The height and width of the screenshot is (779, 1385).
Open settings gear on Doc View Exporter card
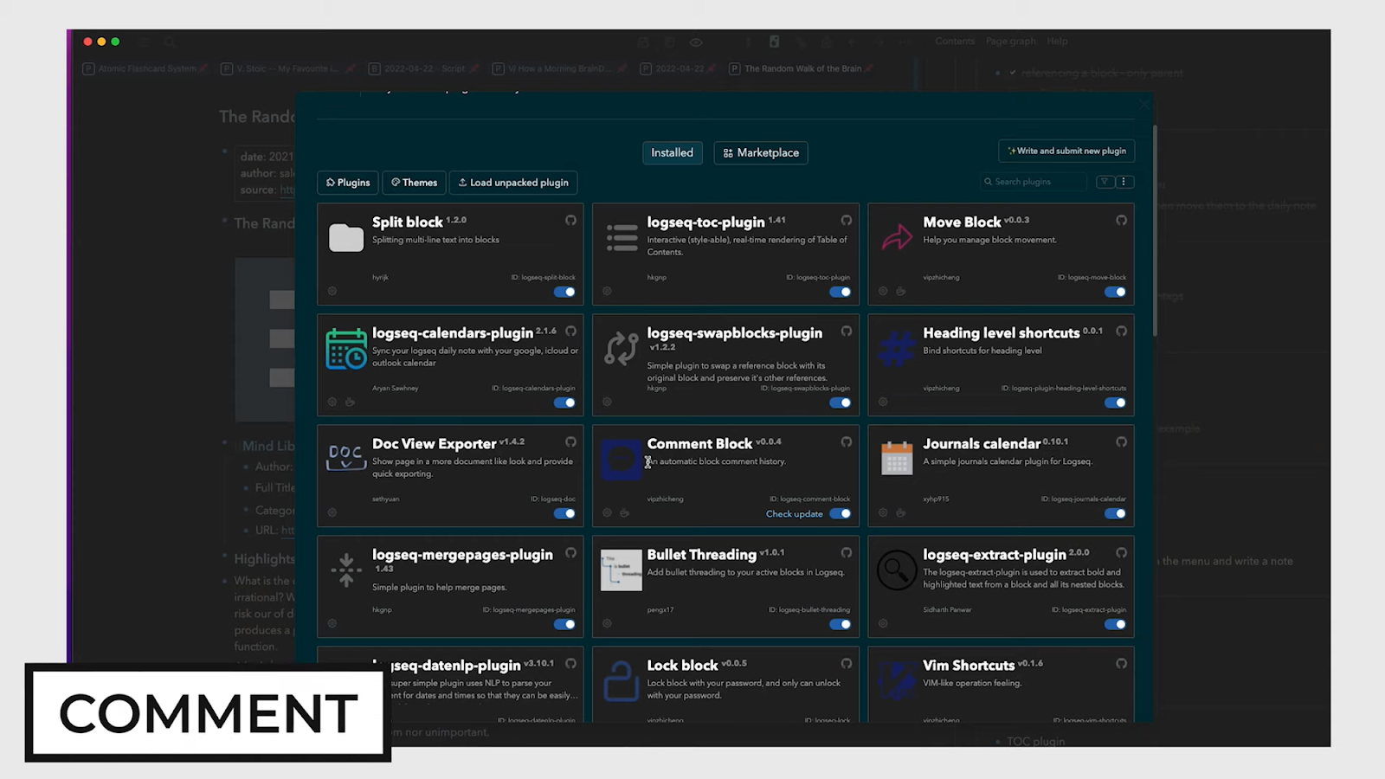(332, 513)
